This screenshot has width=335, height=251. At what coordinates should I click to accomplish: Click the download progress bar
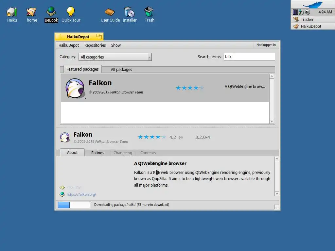point(74,205)
